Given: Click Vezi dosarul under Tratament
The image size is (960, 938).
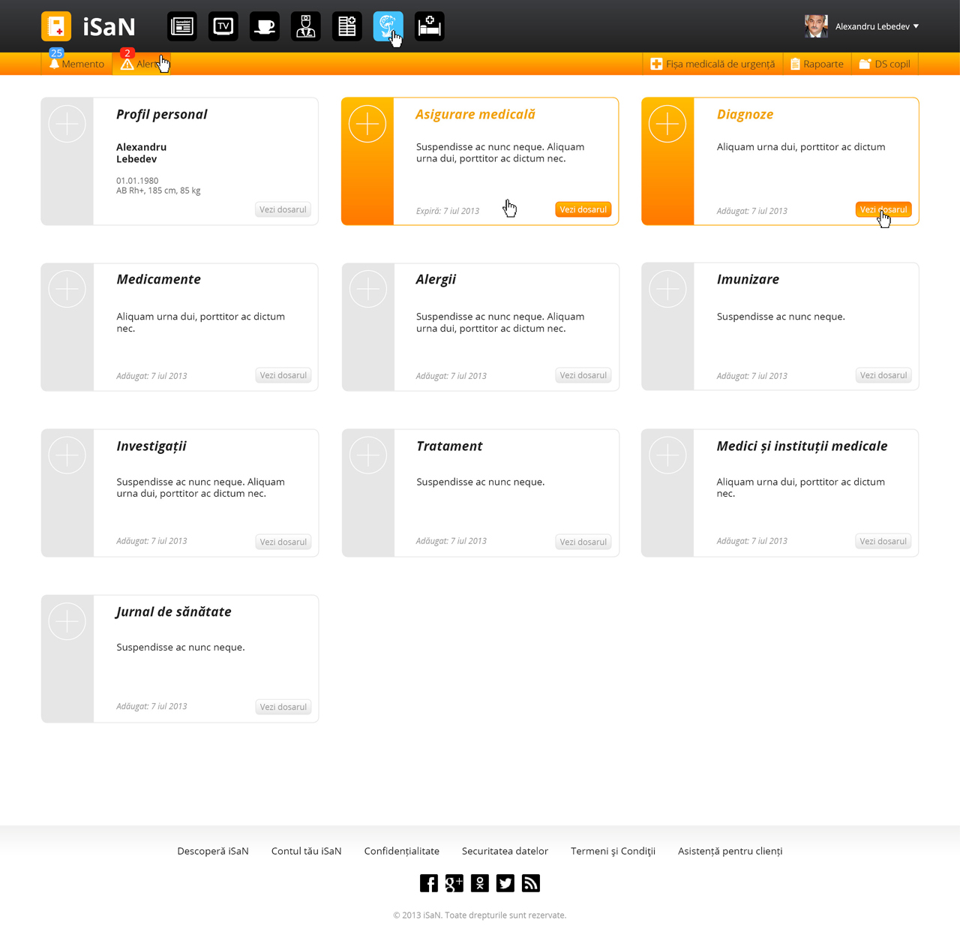Looking at the screenshot, I should coord(583,542).
